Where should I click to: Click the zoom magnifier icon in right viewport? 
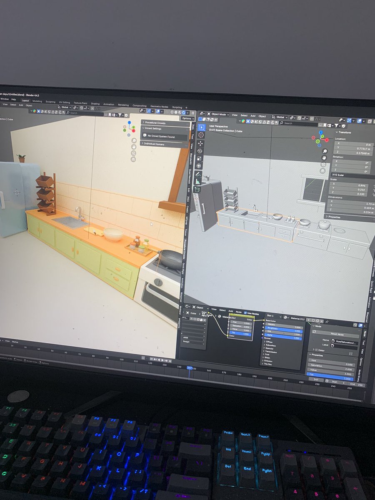(325, 151)
